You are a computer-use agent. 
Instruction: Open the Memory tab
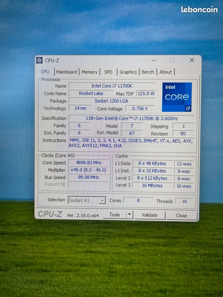pos(89,72)
